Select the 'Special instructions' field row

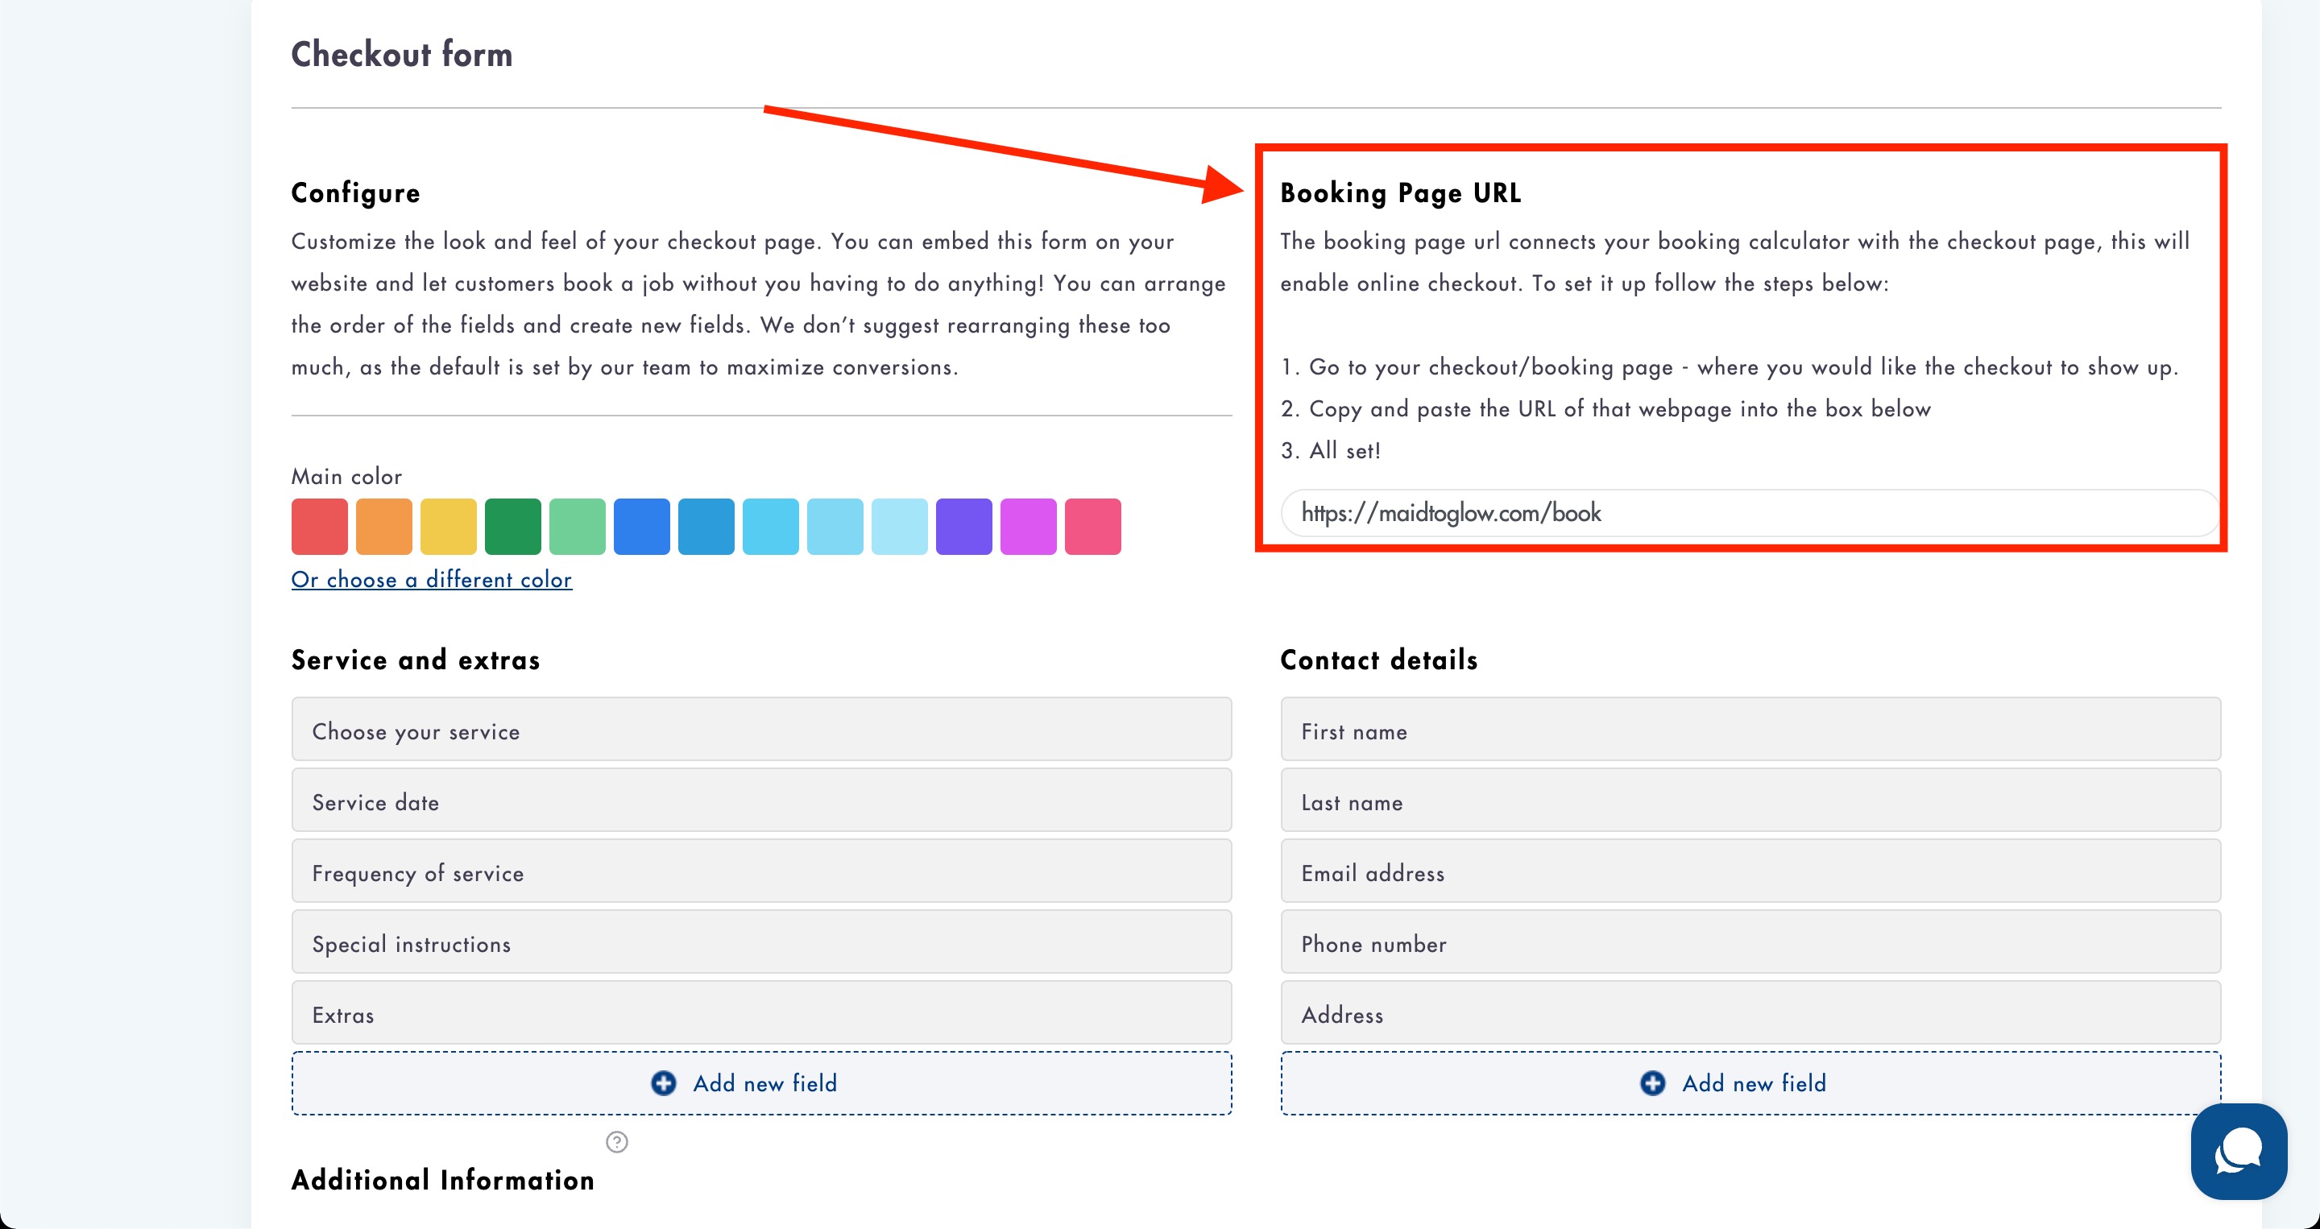762,942
